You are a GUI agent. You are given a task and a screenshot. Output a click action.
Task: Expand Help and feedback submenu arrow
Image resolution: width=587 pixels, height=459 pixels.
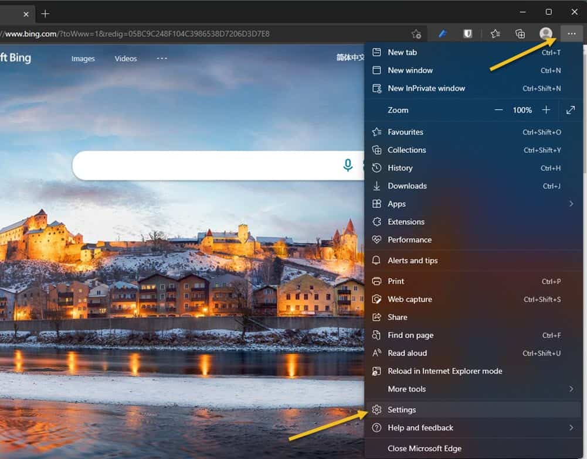571,427
